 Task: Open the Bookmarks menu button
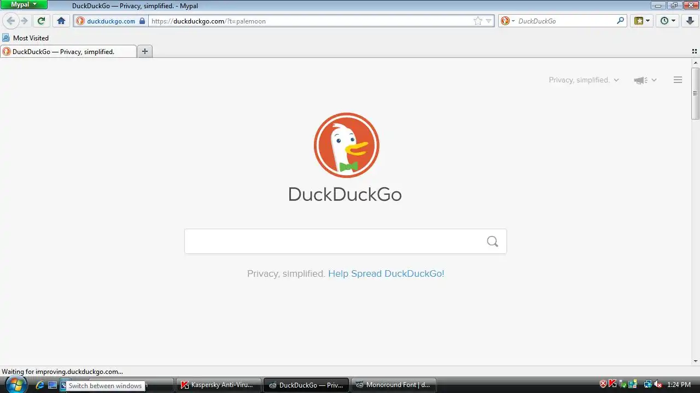[x=642, y=21]
